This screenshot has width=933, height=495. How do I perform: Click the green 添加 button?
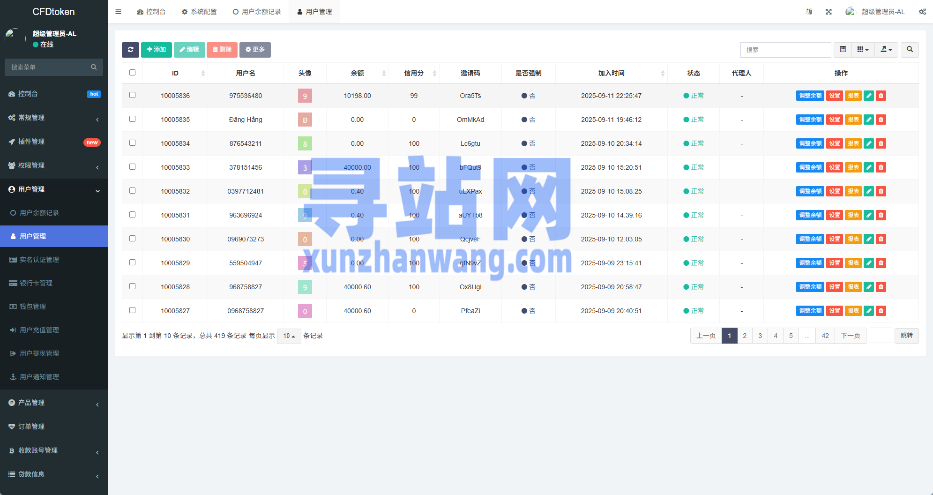tap(157, 50)
